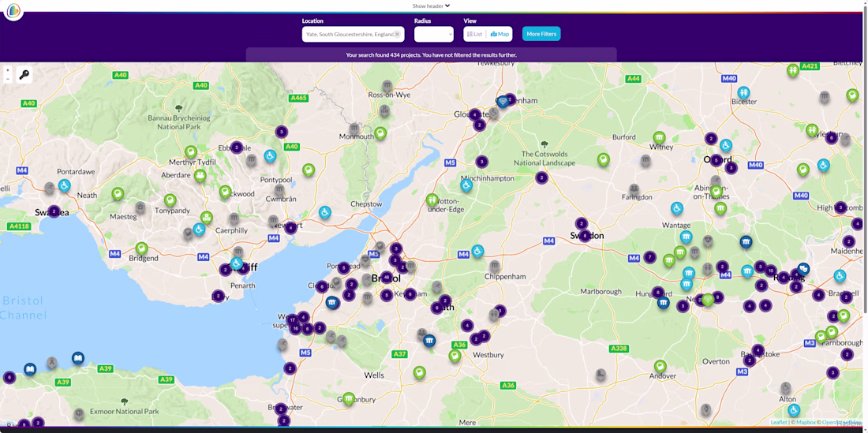Click wheelchair pin at Bracknell

tap(840, 275)
